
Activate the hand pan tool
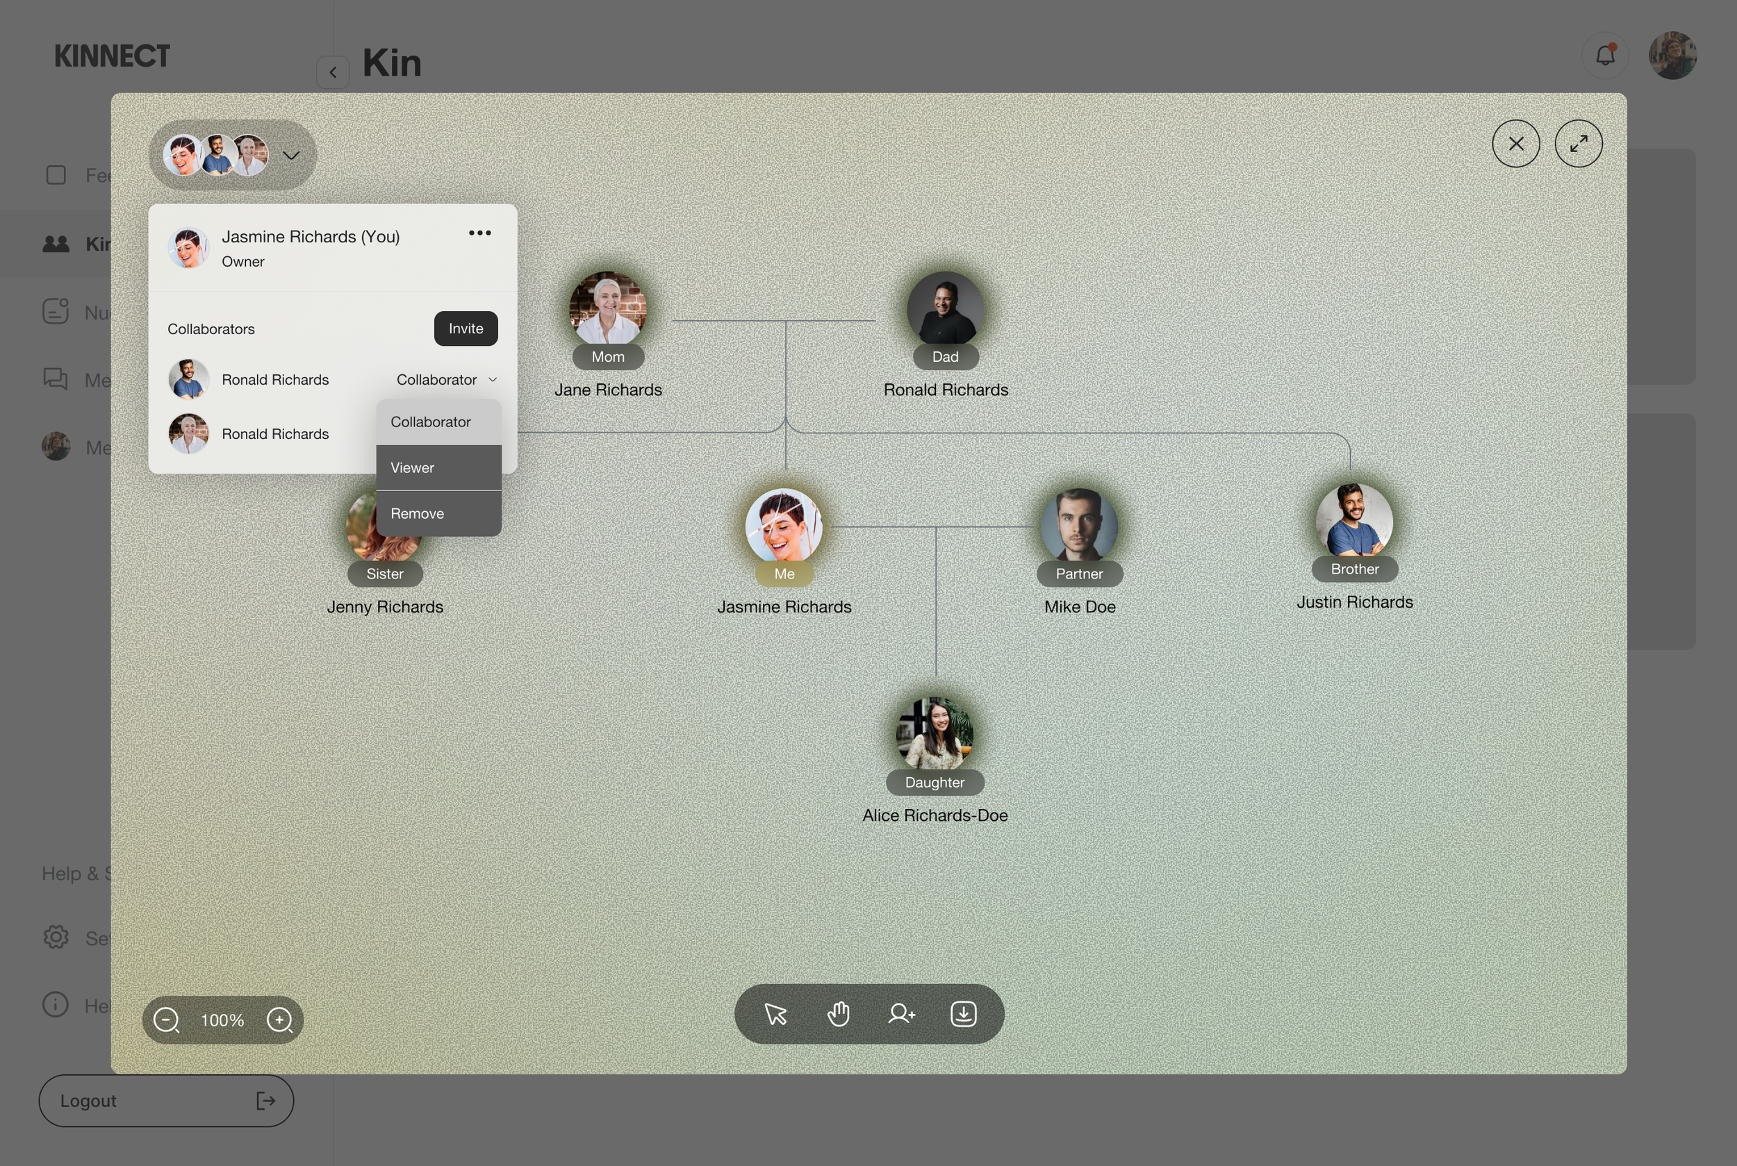pos(839,1015)
